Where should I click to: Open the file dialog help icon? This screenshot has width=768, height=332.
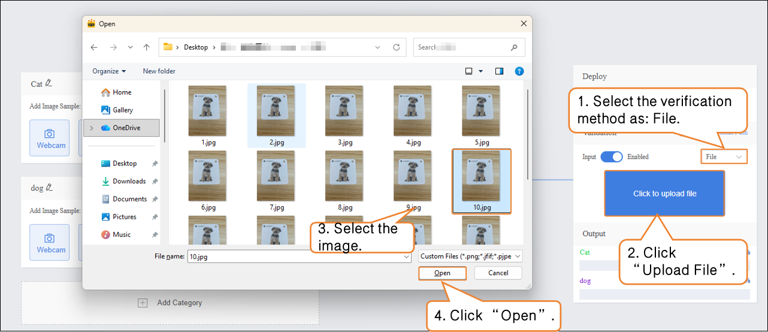519,71
